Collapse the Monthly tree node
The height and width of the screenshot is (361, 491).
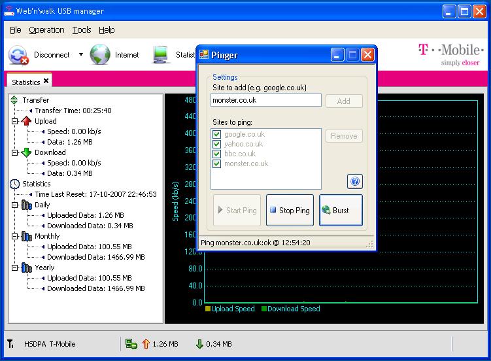15,236
